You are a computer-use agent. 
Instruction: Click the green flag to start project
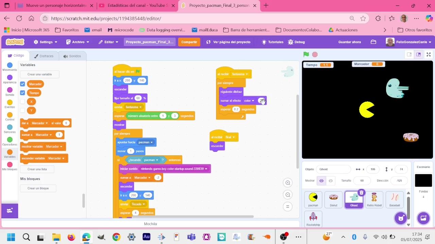(306, 55)
